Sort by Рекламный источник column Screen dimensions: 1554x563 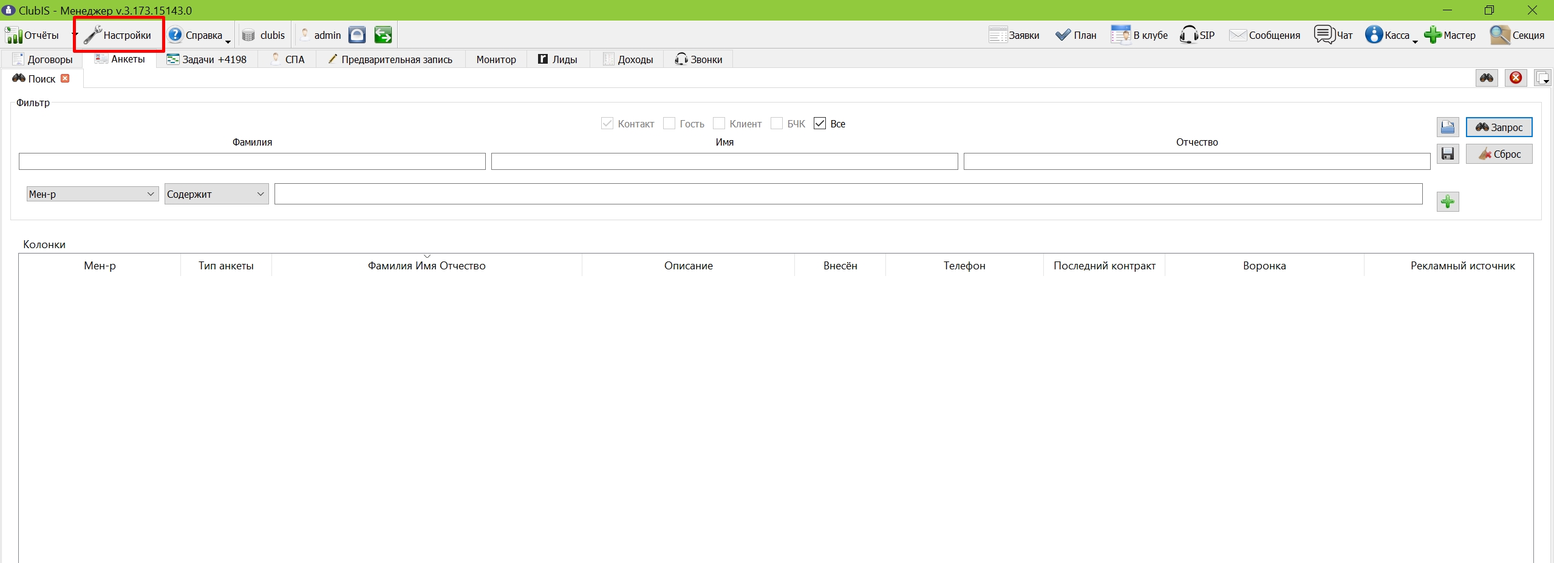click(x=1449, y=266)
